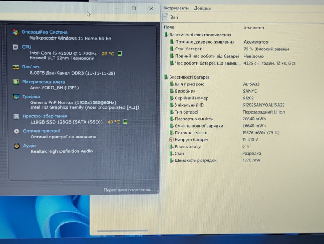The image size is (324, 244).
Task: Click battery icon beside Властивості електроживлення
Action: [x=166, y=35]
